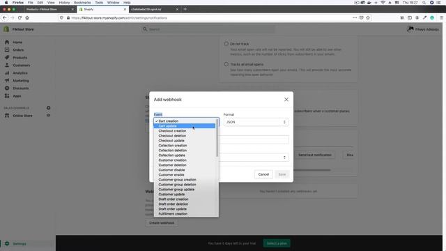Click the Shopify logo store icon
Image resolution: width=446 pixels, height=251 pixels.
6,29
